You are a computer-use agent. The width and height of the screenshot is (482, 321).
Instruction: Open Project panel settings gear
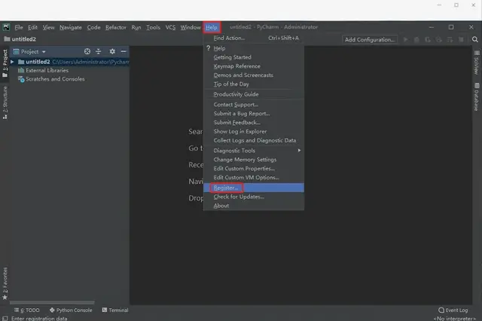pyautogui.click(x=112, y=51)
